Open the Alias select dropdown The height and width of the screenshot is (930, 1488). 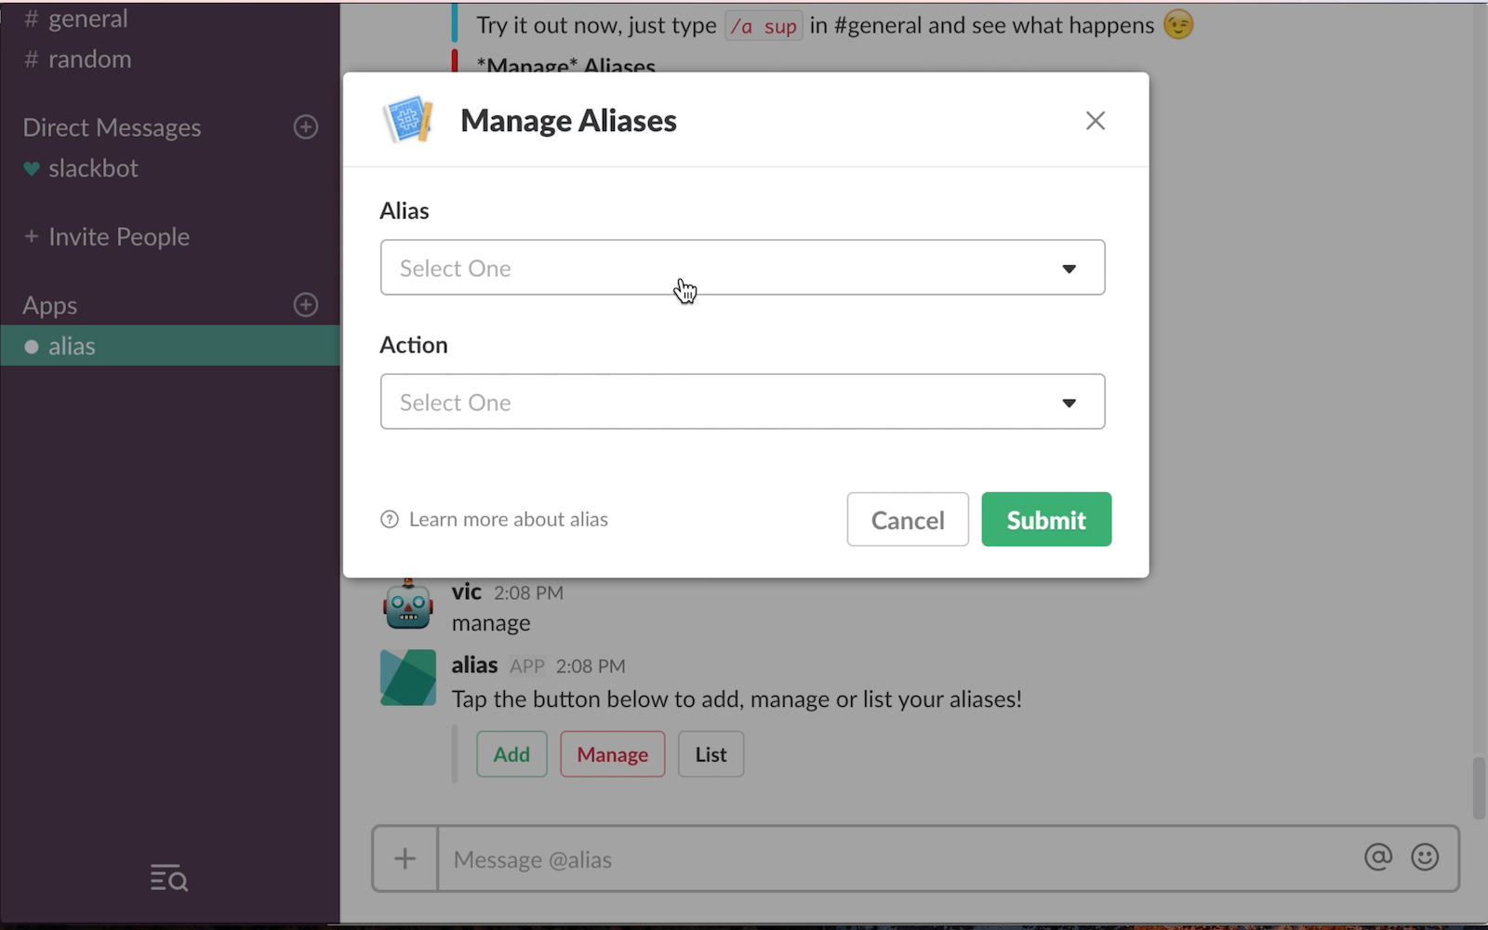click(x=742, y=268)
